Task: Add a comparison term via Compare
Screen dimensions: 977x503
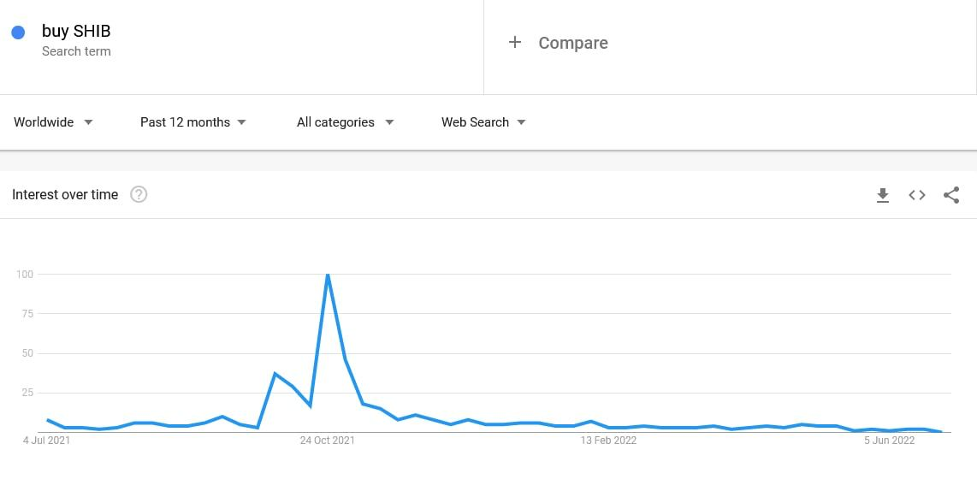Action: pyautogui.click(x=572, y=43)
